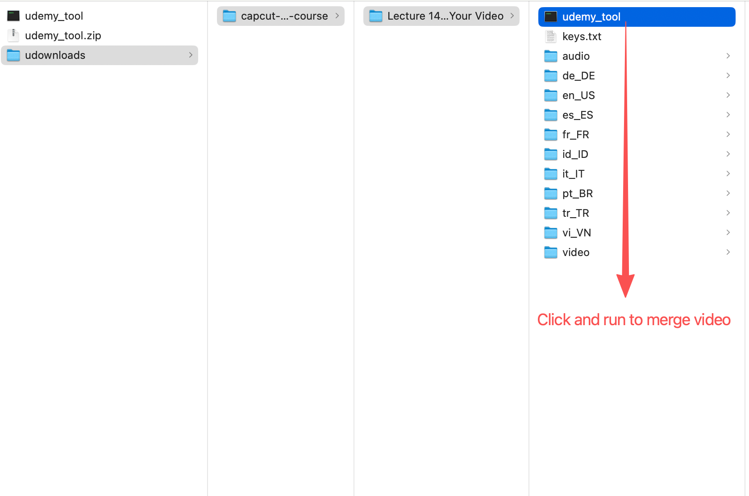Viewport: 749px width, 496px height.
Task: Expand the en_US folder chevron
Action: coord(728,95)
